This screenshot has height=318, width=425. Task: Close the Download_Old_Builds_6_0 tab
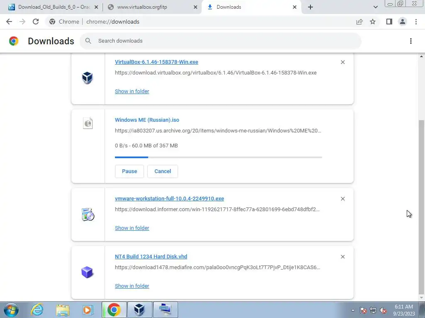[x=96, y=7]
